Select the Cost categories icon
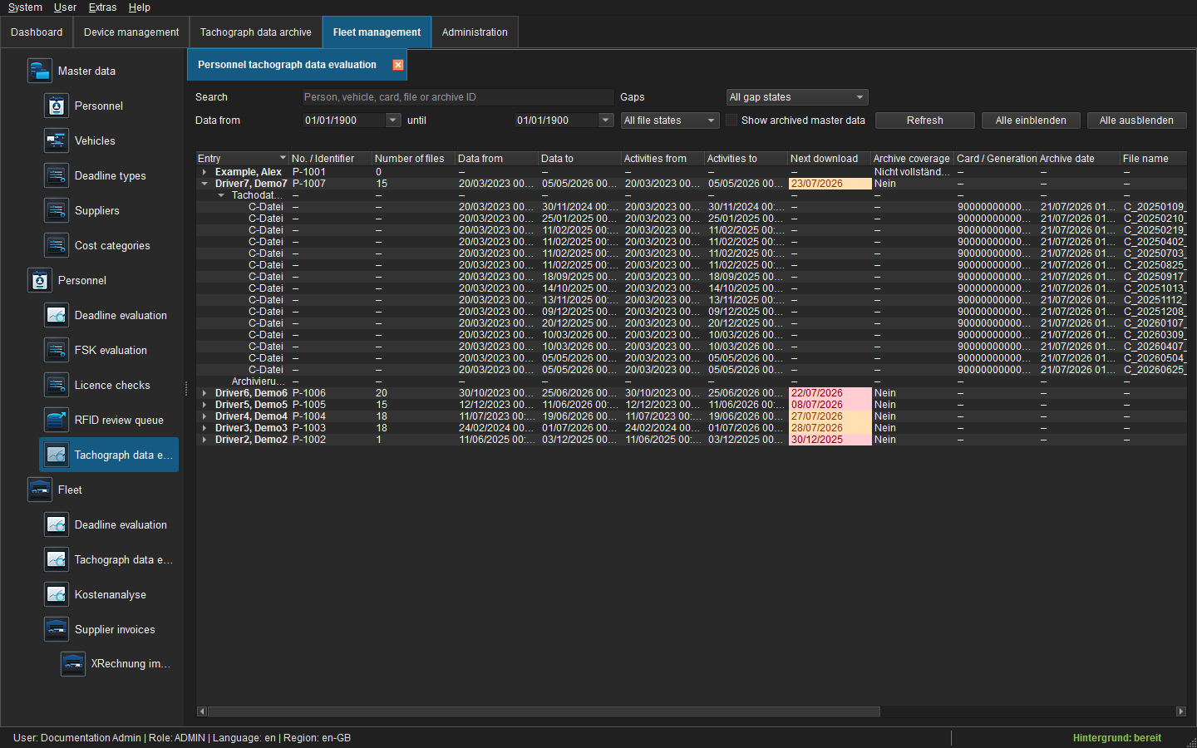Viewport: 1197px width, 748px height. pyautogui.click(x=57, y=245)
